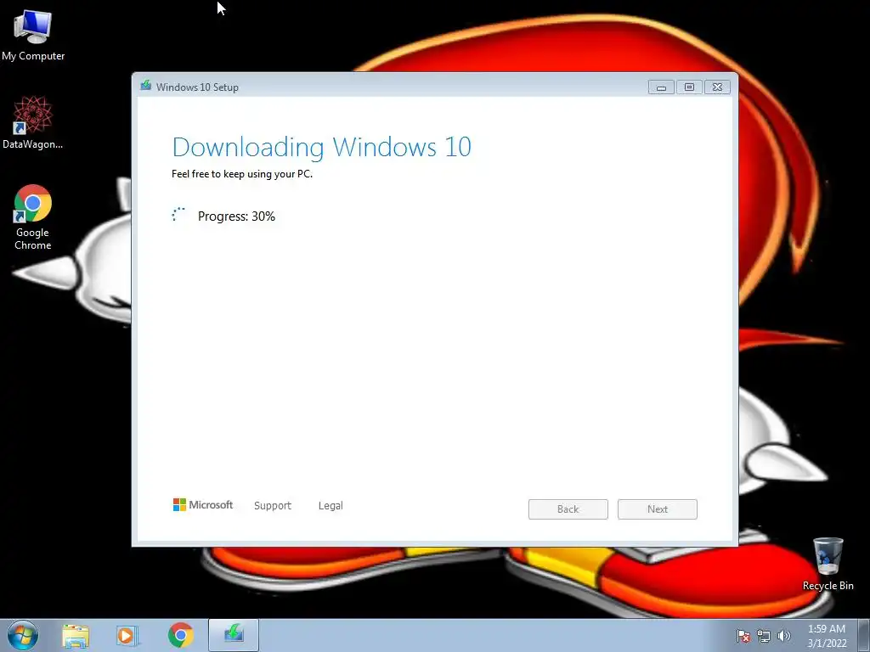The image size is (870, 652).
Task: Open the network tray icon
Action: pos(764,636)
